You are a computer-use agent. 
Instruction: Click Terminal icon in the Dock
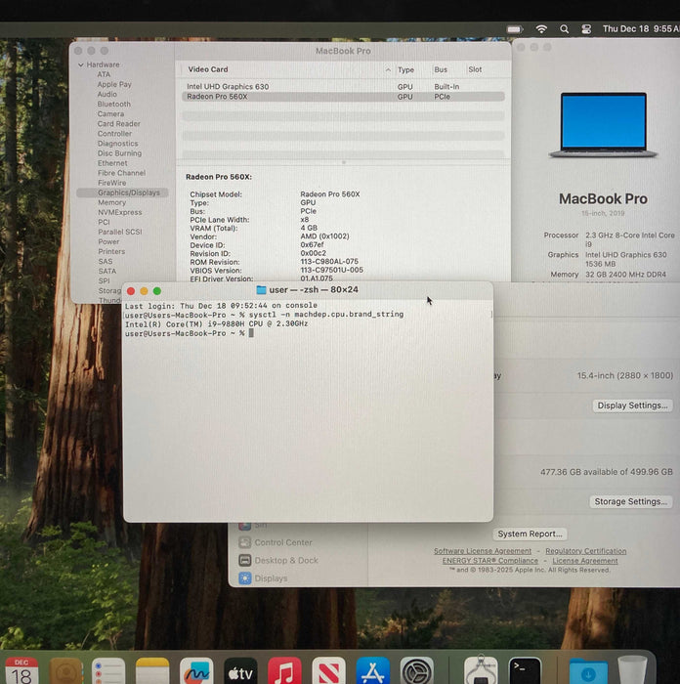[525, 671]
